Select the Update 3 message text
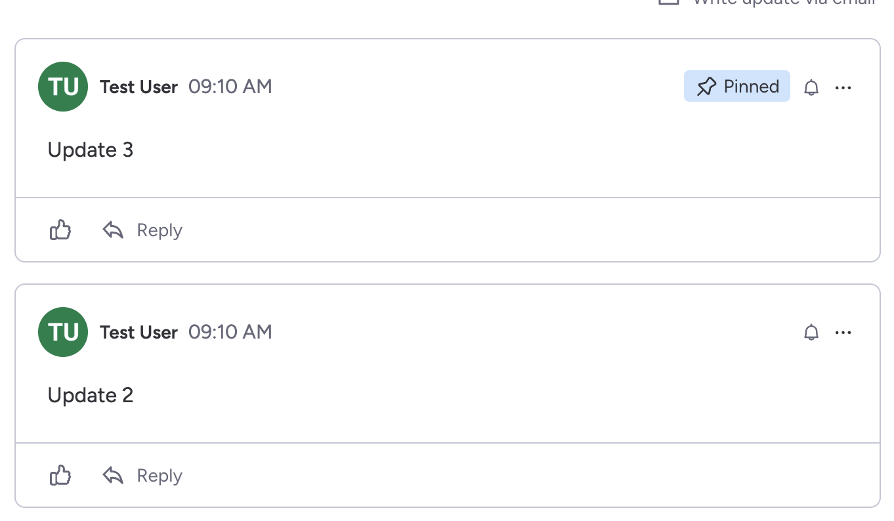 coord(91,150)
